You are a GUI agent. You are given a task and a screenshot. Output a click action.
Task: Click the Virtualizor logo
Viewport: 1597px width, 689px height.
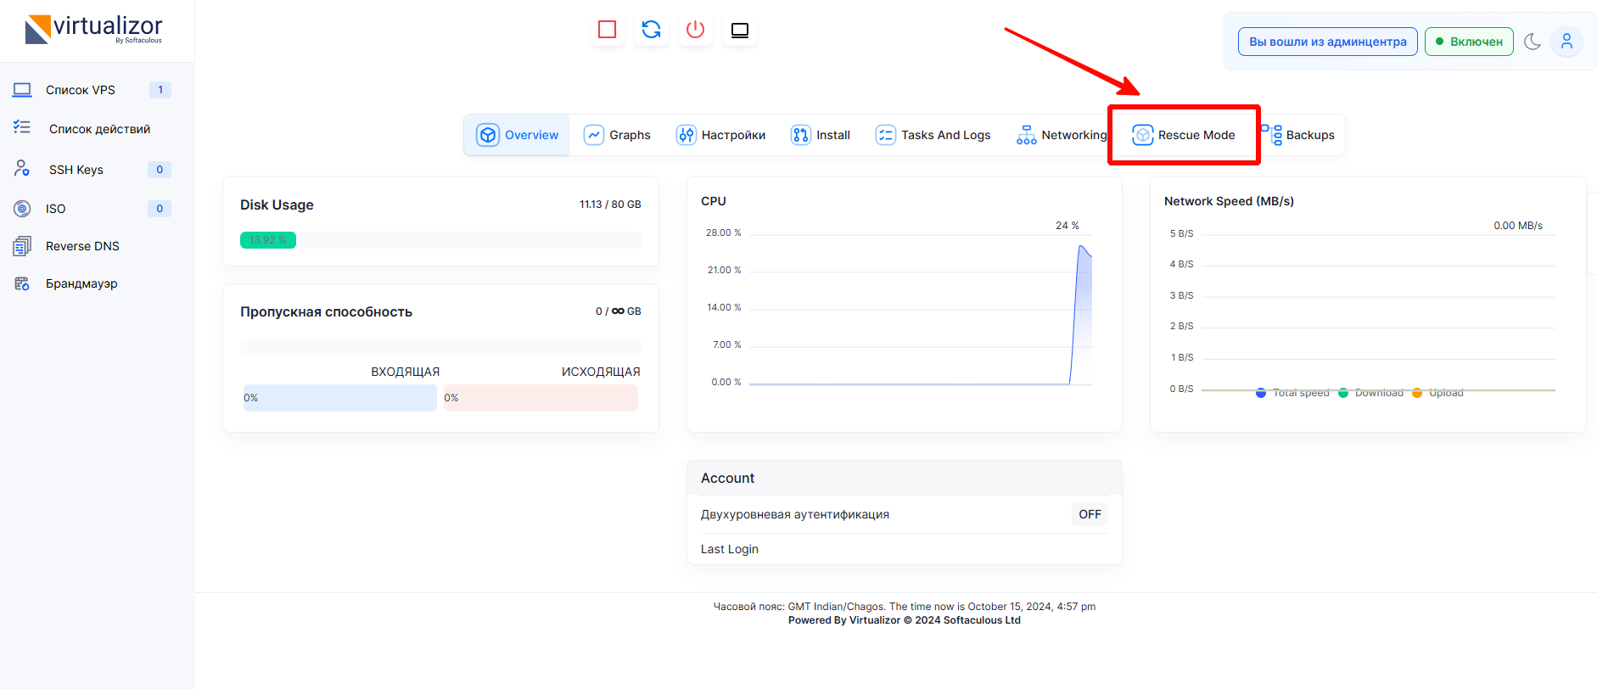click(93, 30)
